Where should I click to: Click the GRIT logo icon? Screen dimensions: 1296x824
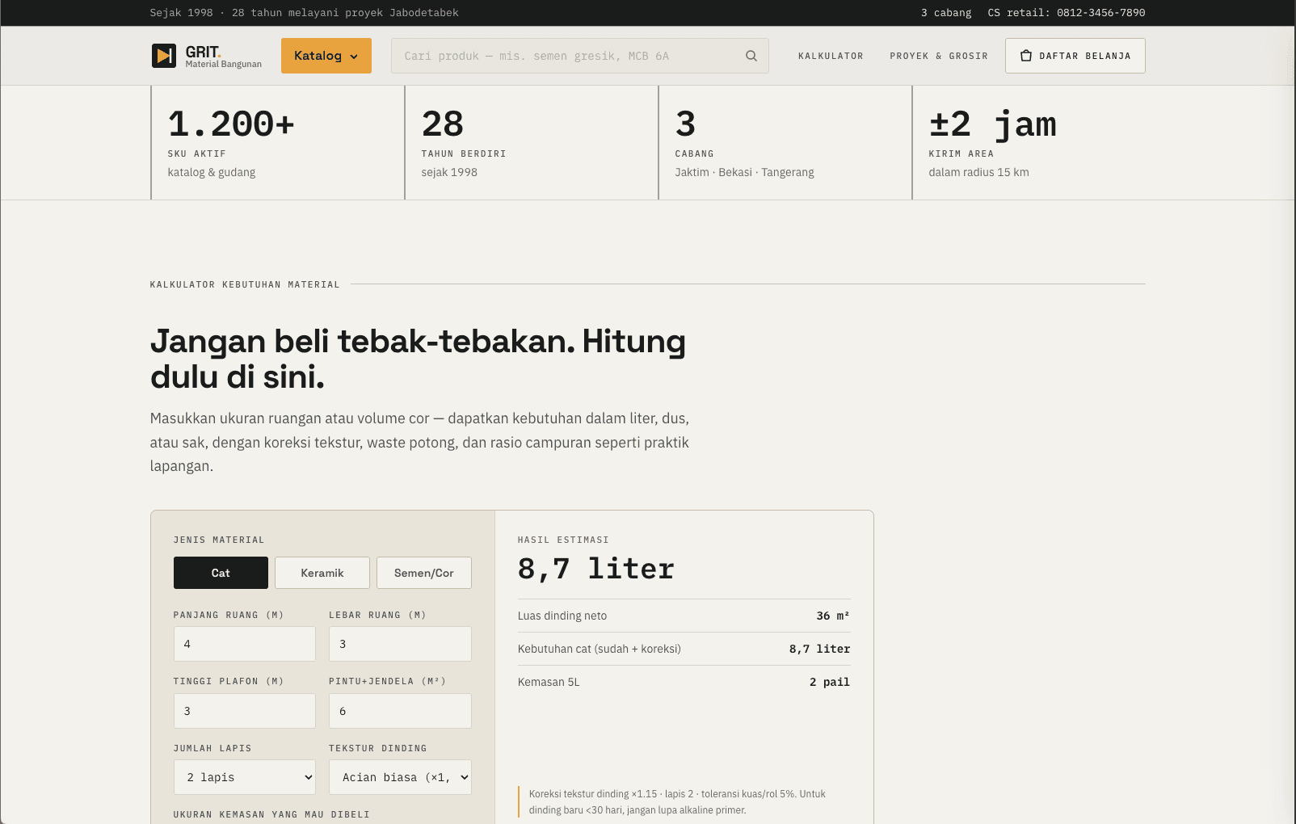click(x=164, y=56)
